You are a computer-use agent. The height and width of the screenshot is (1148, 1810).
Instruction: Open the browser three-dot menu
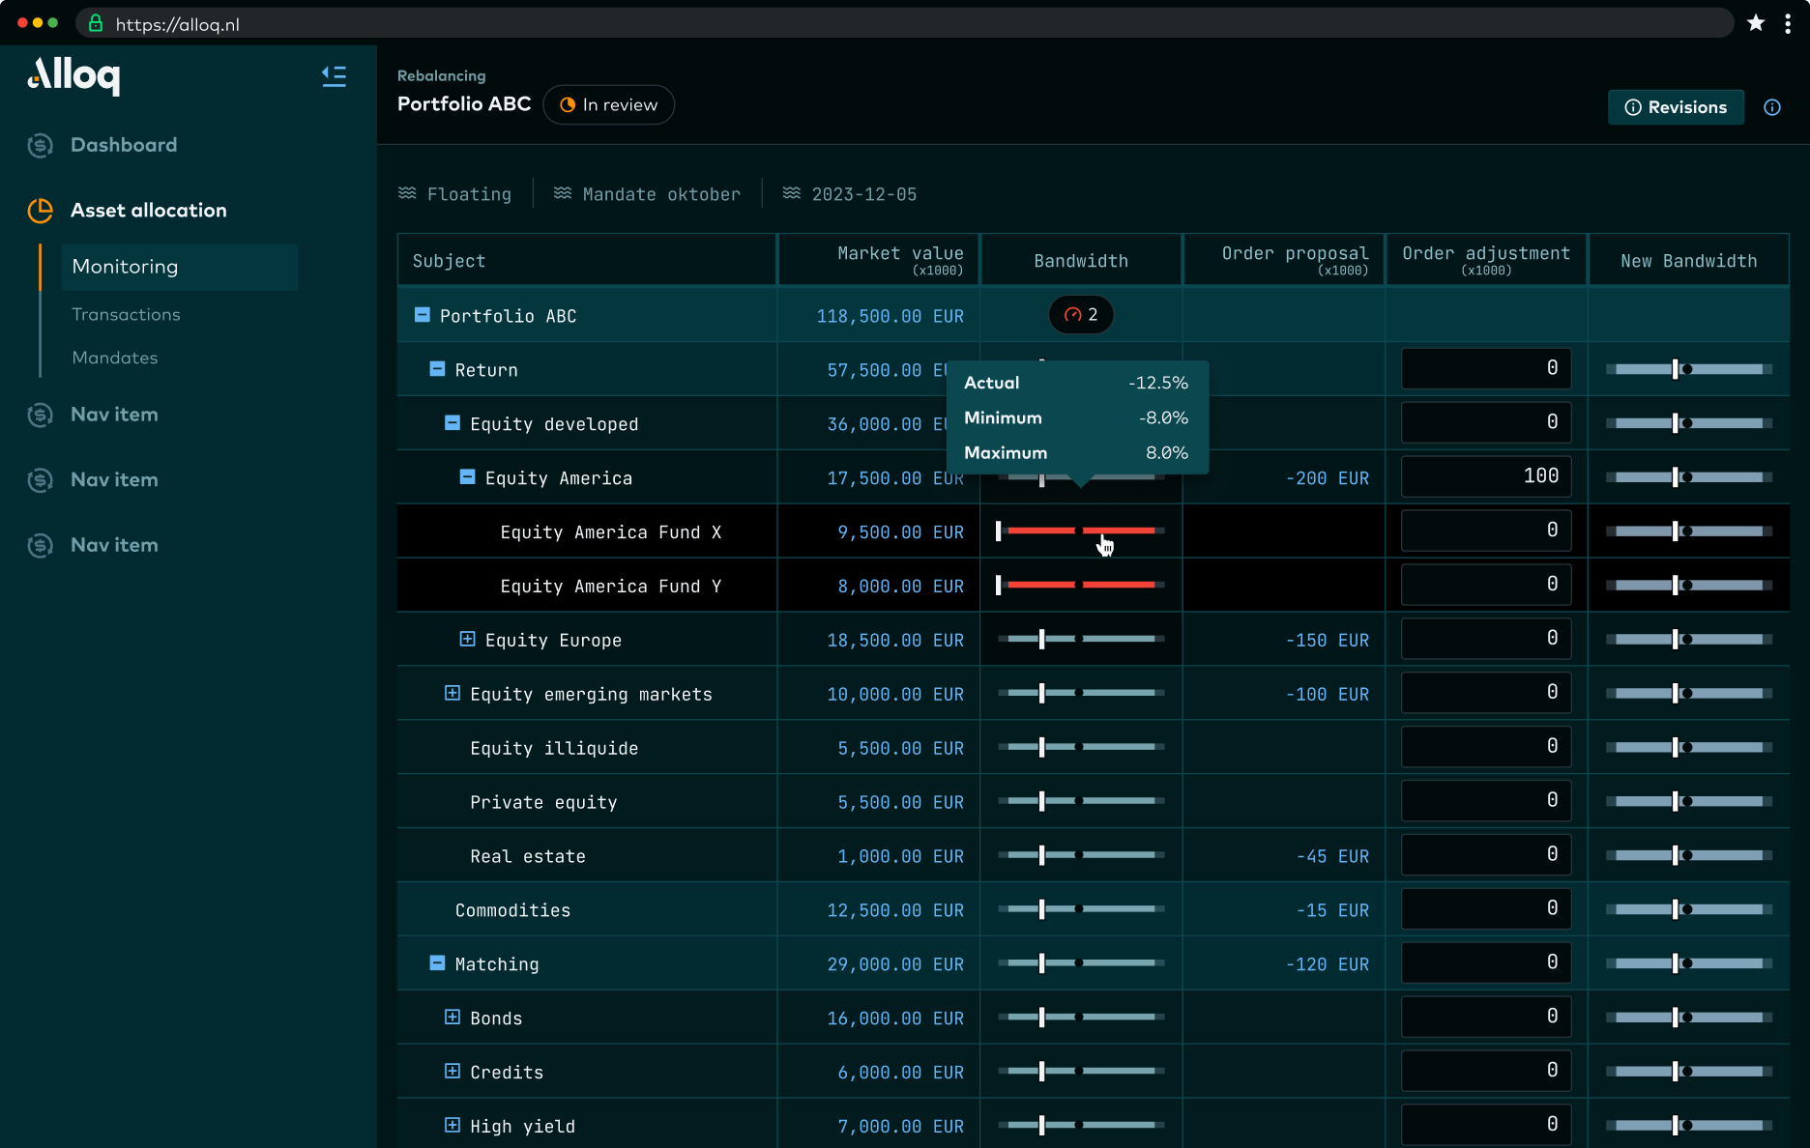tap(1787, 23)
